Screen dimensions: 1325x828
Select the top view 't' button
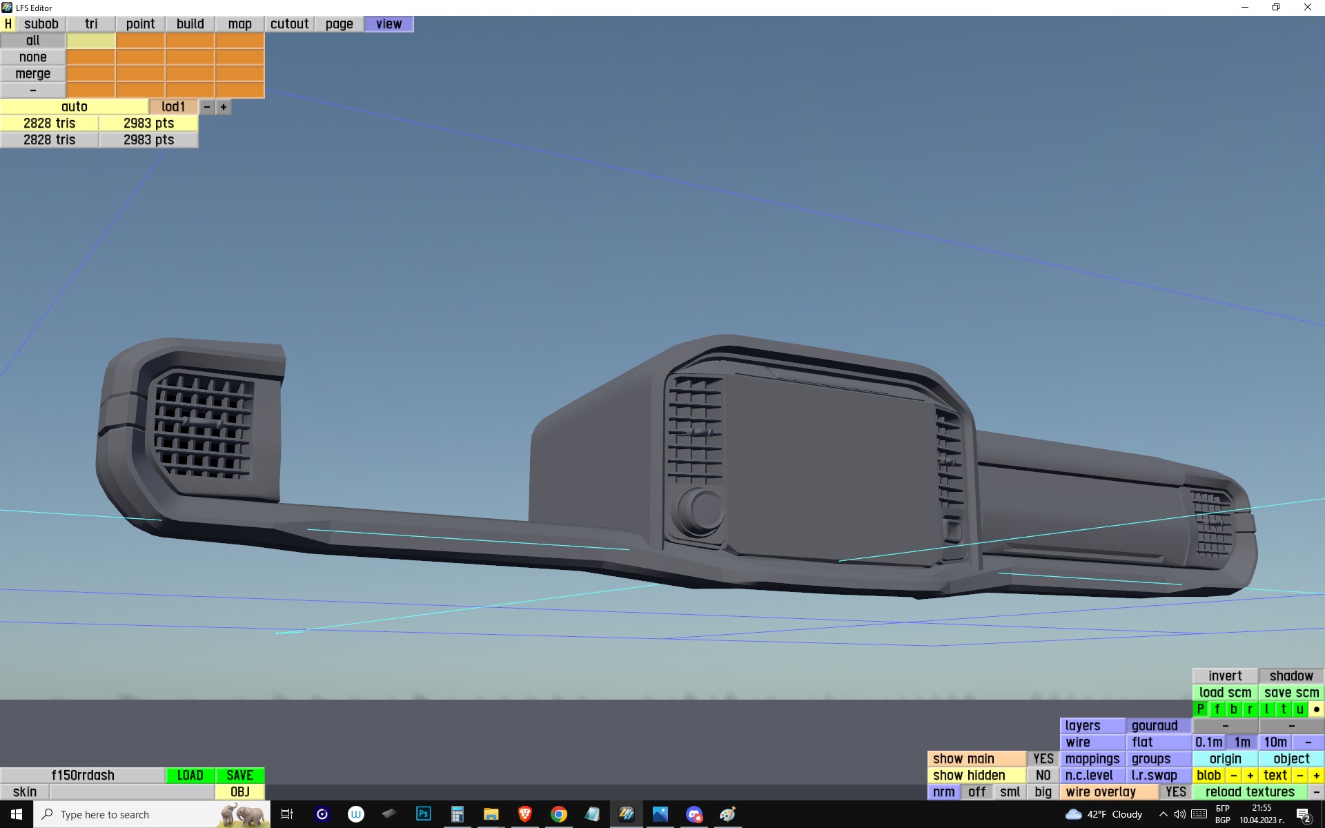click(x=1283, y=709)
